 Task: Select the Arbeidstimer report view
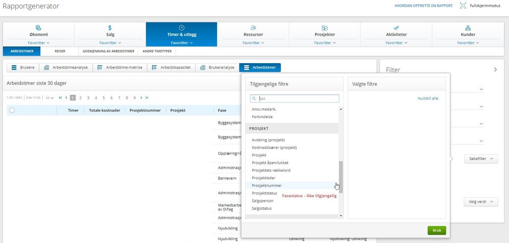[x=260, y=67]
